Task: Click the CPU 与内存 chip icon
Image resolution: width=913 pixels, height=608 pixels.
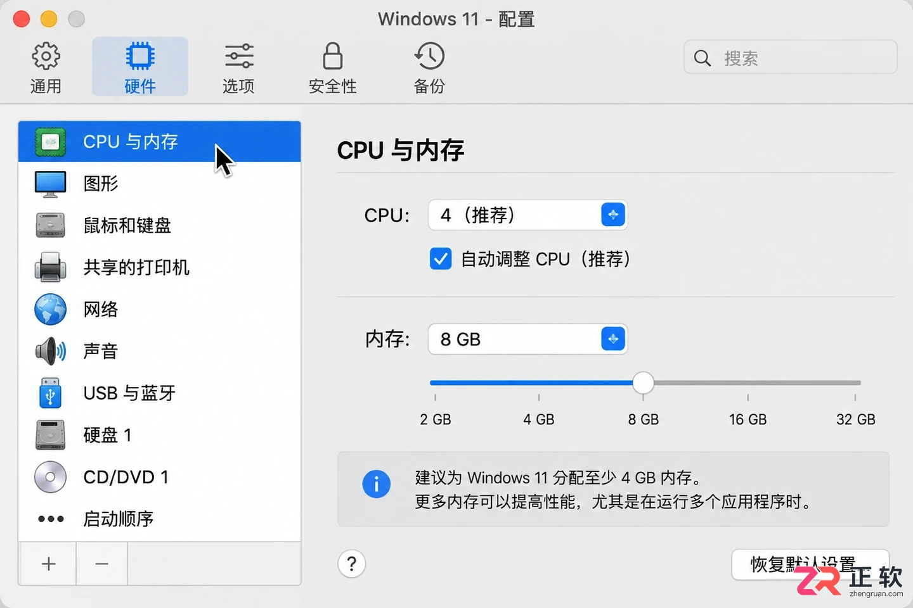Action: (x=50, y=142)
